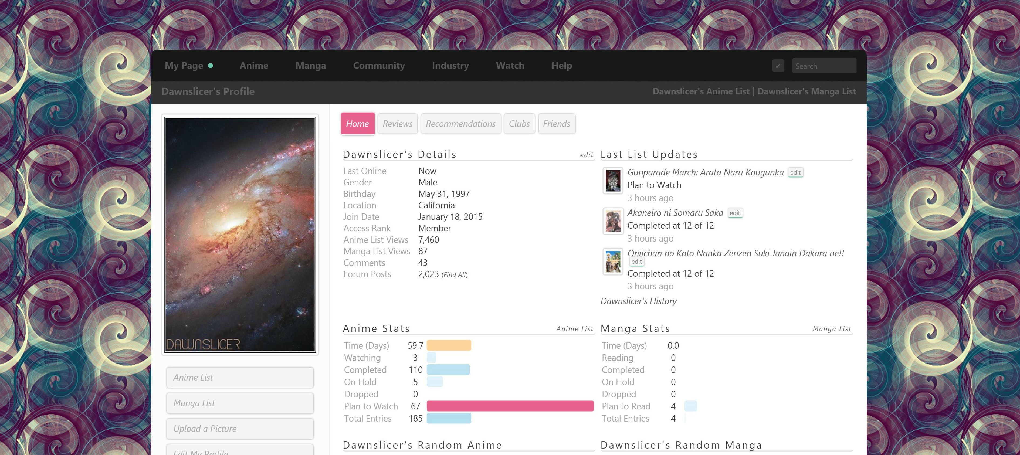Open Manga List link beside Manga Stats

pos(832,329)
